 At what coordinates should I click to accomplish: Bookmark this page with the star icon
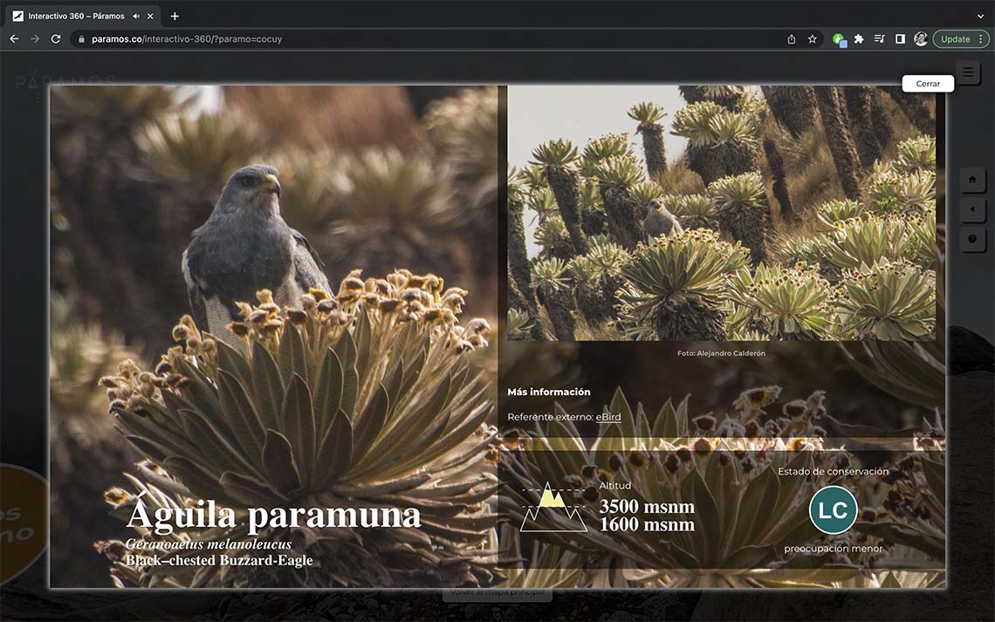coord(812,39)
